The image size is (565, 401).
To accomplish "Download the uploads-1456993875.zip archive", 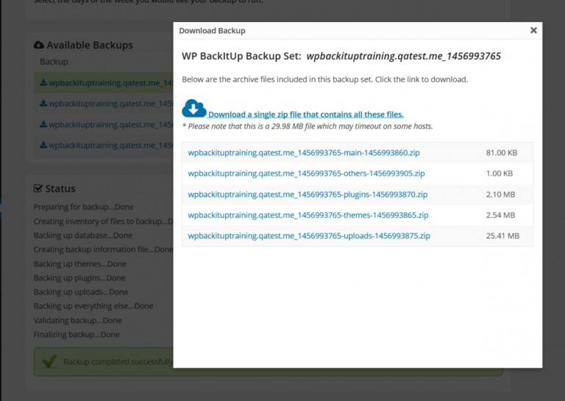I will (x=309, y=236).
